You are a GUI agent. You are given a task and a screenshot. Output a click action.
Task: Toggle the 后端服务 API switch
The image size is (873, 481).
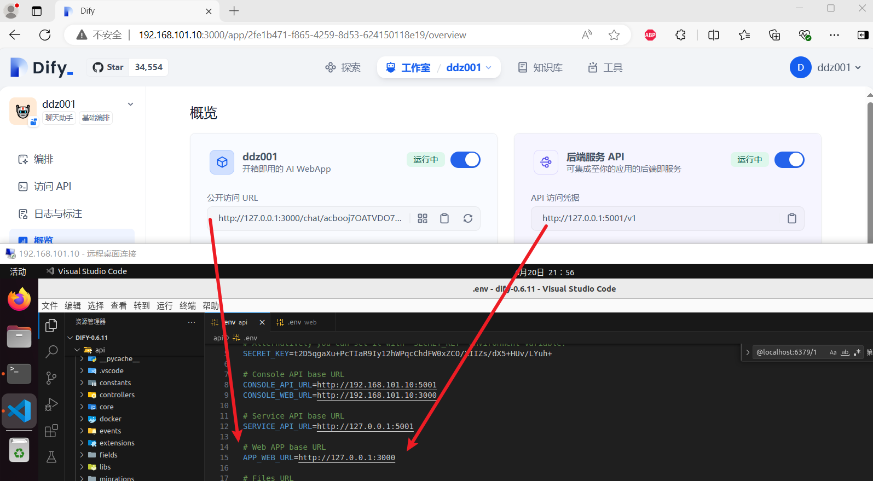pos(789,160)
